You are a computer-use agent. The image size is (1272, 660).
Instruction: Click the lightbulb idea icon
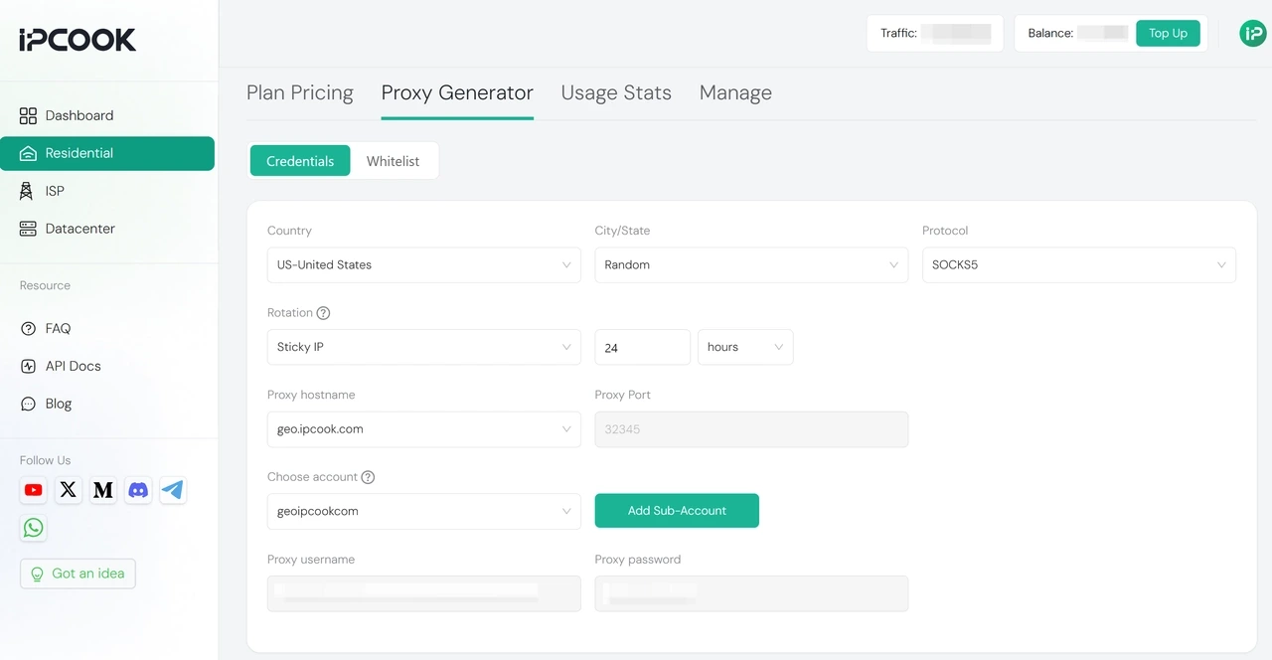[x=38, y=574]
